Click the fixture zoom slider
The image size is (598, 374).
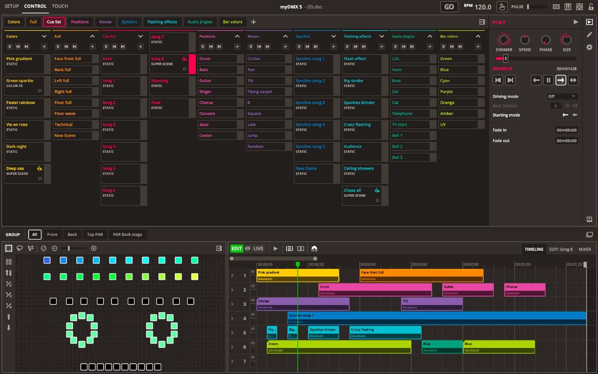pyautogui.click(x=75, y=248)
